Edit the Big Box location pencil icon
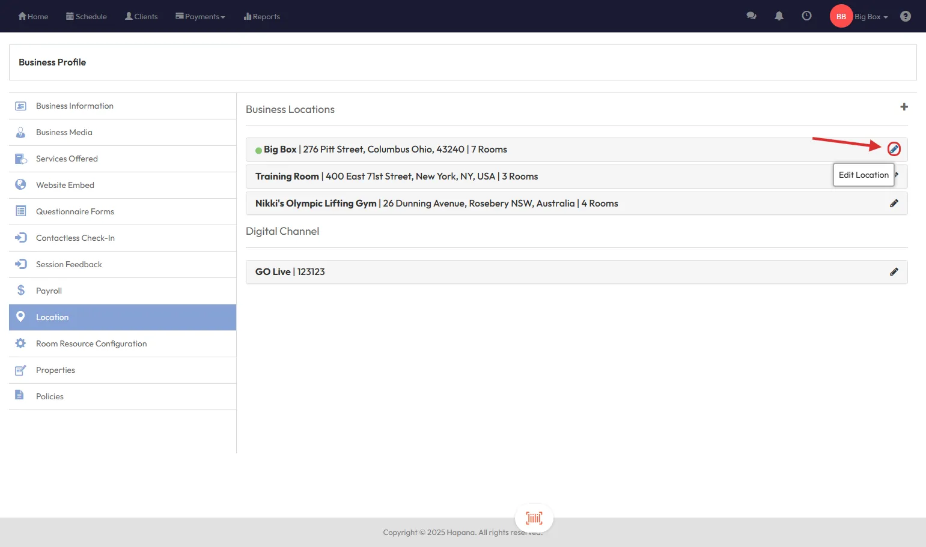 click(894, 149)
